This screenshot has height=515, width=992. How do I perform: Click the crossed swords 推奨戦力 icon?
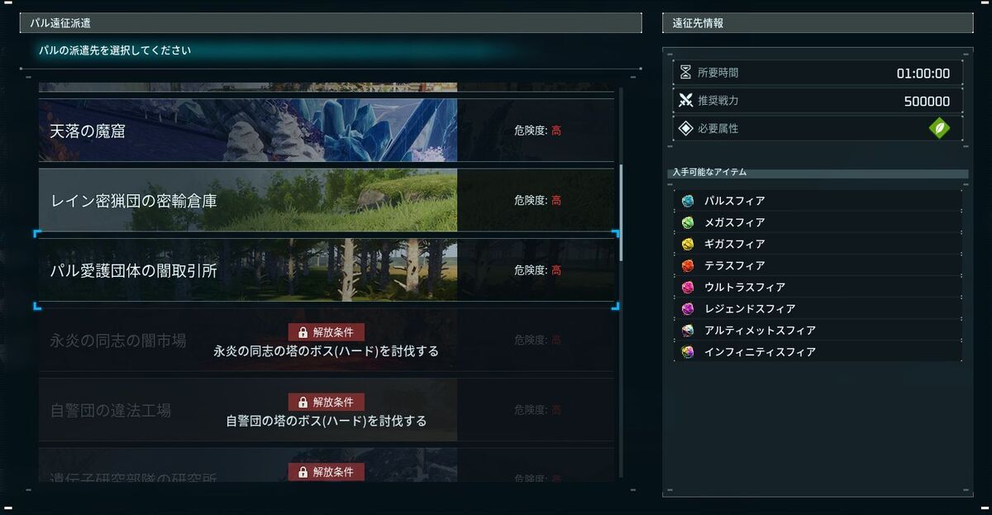tap(685, 101)
